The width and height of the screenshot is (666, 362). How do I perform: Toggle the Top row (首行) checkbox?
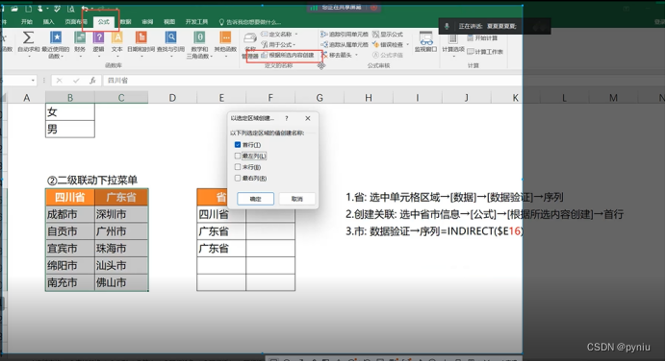(238, 145)
